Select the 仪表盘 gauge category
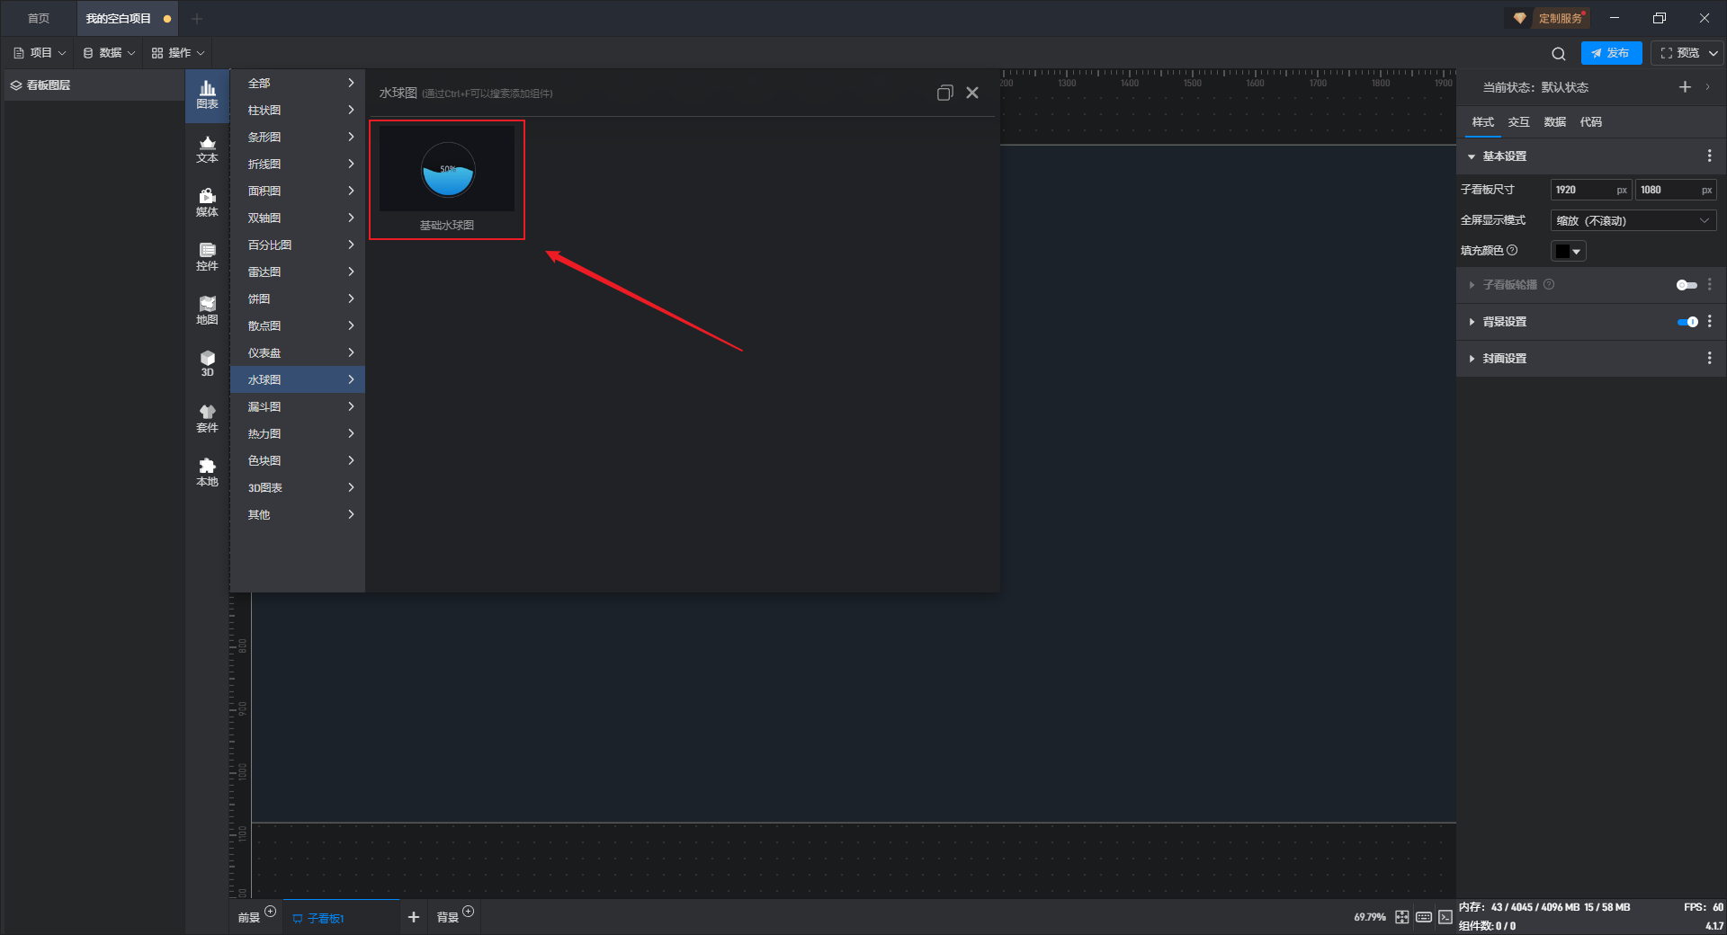This screenshot has width=1727, height=935. [x=298, y=352]
